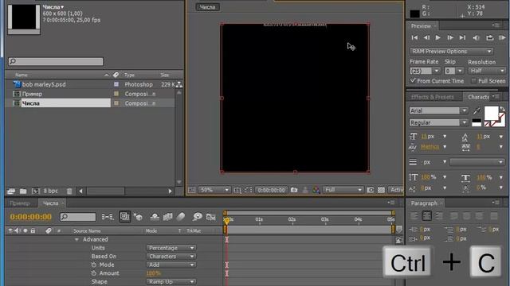Toggle audio mute in Preview panel
510x286 pixels.
click(x=477, y=38)
